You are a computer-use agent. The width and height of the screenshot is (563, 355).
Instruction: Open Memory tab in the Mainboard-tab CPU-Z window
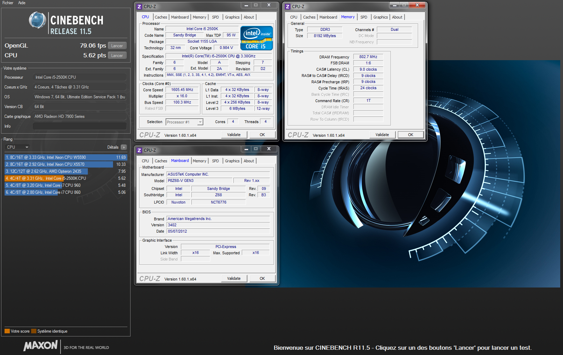tap(199, 161)
